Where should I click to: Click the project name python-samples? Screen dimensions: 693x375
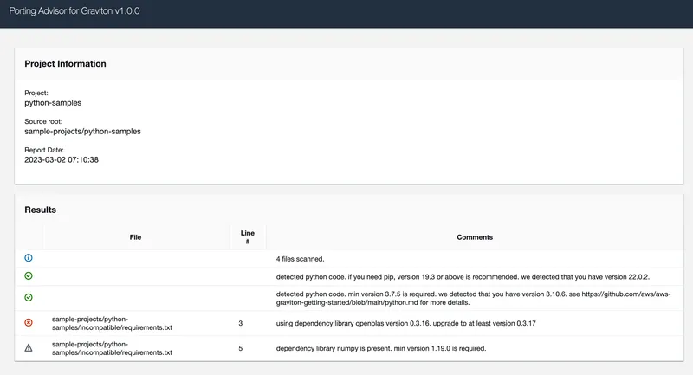[53, 103]
